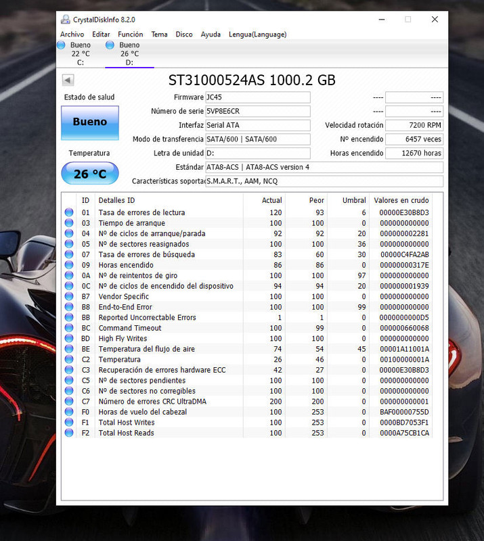The image size is (484, 541).
Task: Select raw value 0000BD7053F1
Action: click(x=404, y=422)
